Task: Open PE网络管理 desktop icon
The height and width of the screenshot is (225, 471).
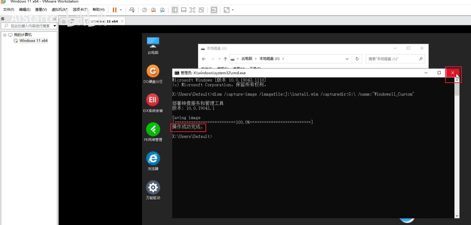Action: [x=153, y=130]
